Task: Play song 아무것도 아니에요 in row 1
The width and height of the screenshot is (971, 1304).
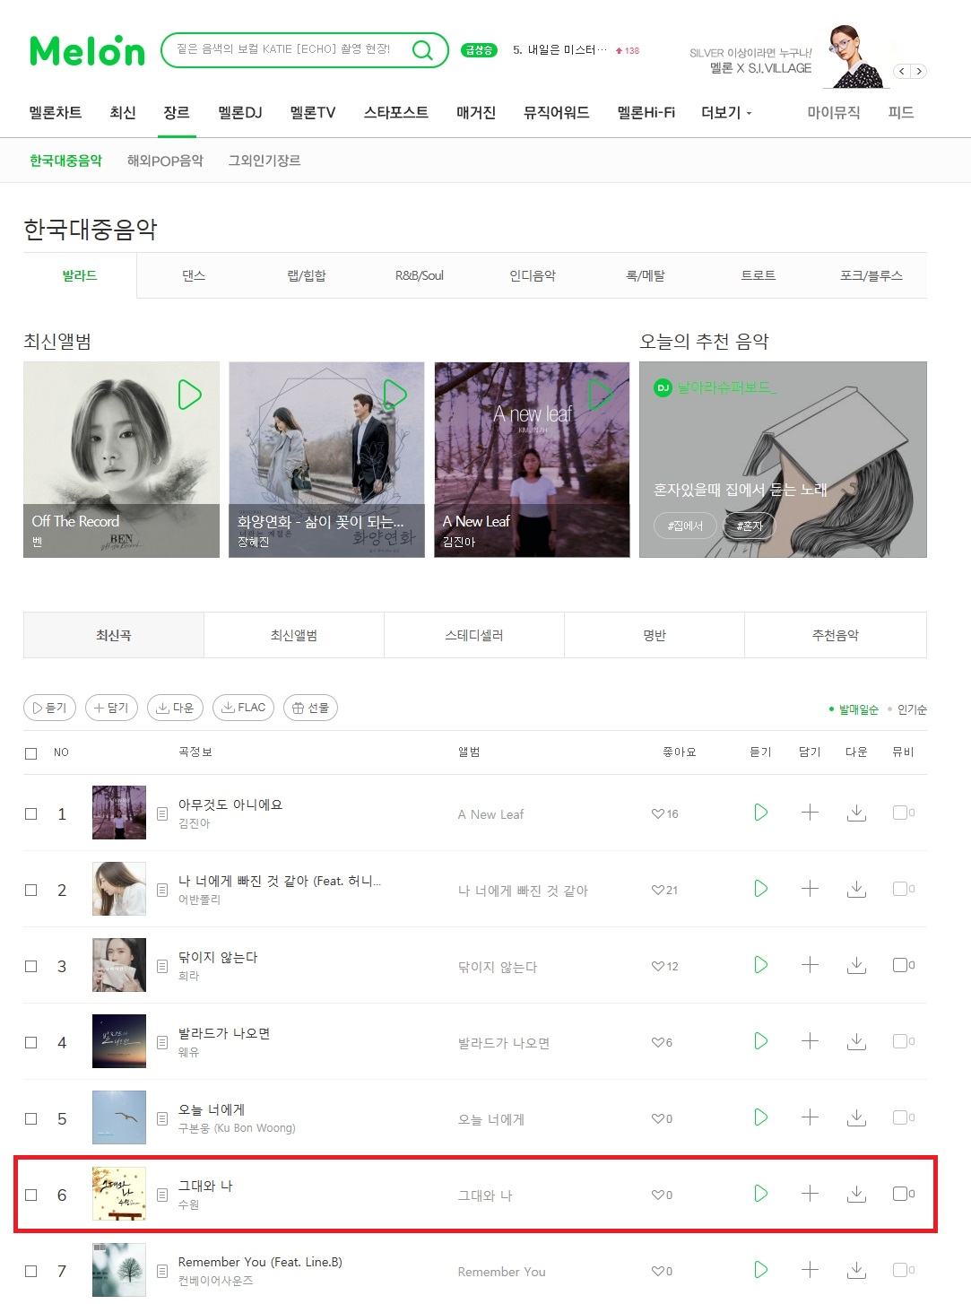Action: (x=760, y=813)
